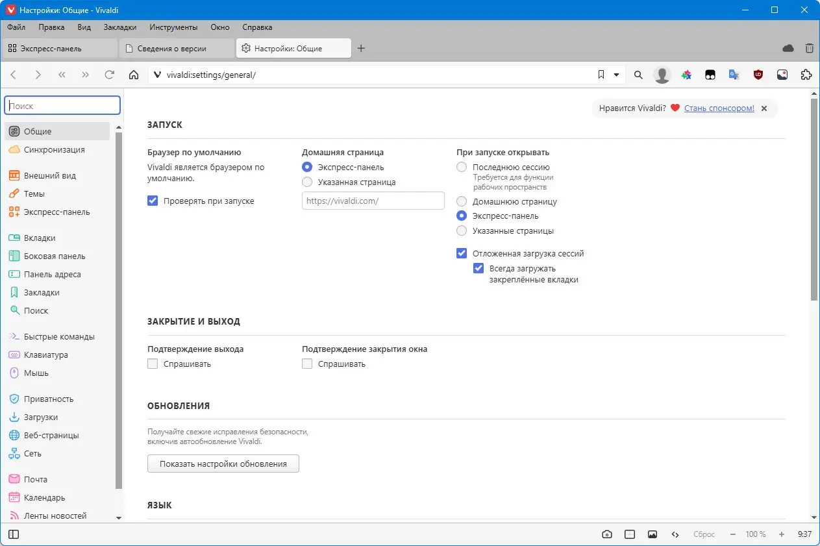Open the Закладки menu
Screen dimensions: 820x546
(119, 27)
